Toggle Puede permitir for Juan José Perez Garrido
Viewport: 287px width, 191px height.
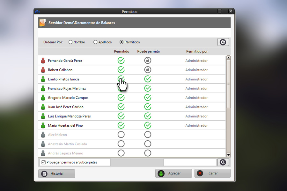pyautogui.click(x=148, y=107)
